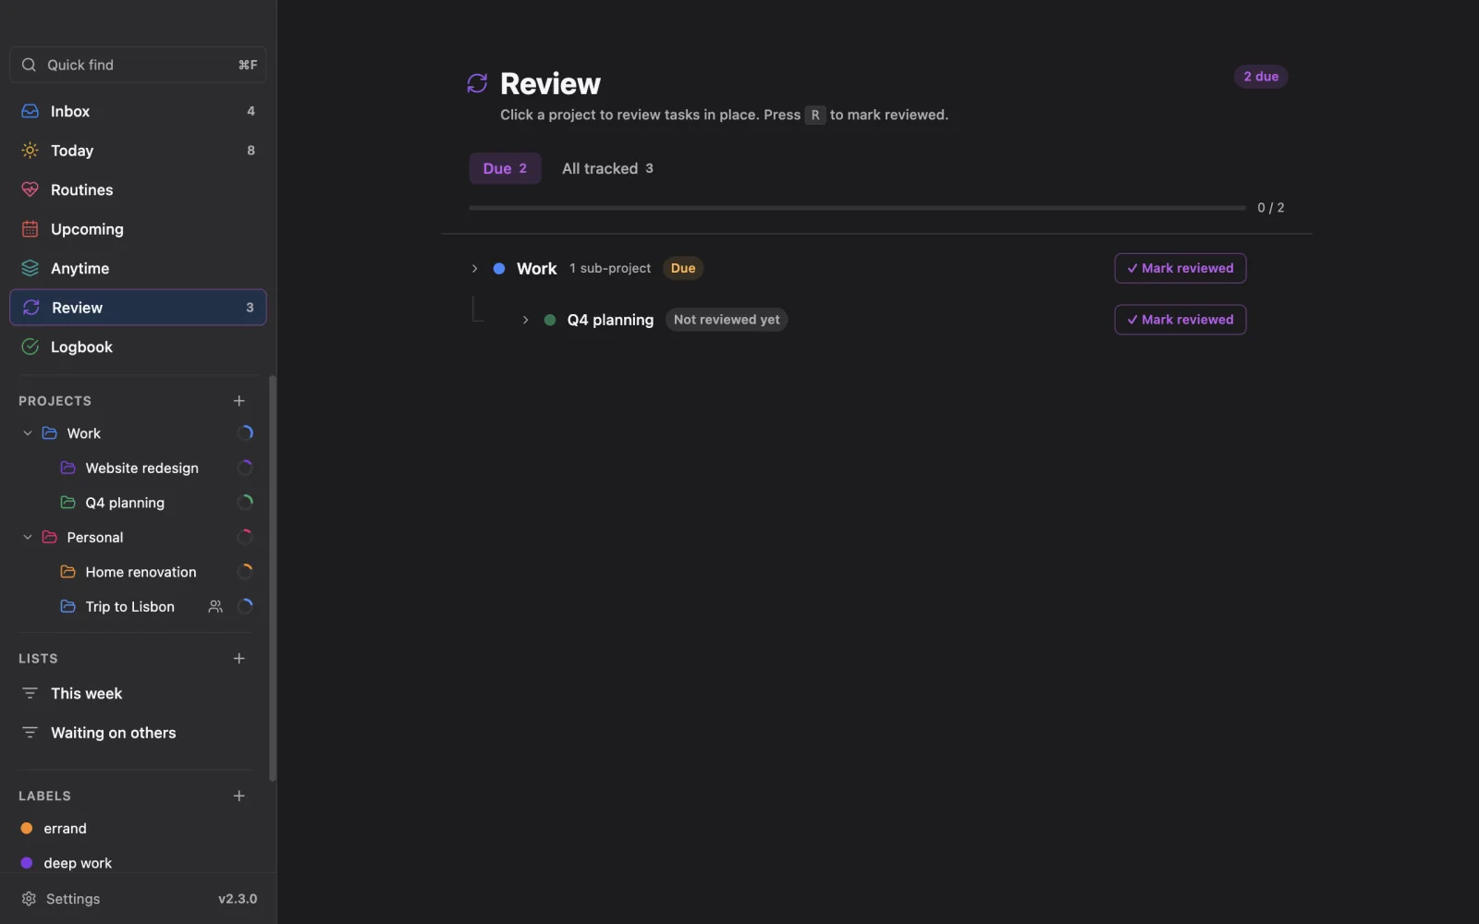Click the Not reviewed yet badge
The width and height of the screenshot is (1479, 924).
pyautogui.click(x=727, y=320)
